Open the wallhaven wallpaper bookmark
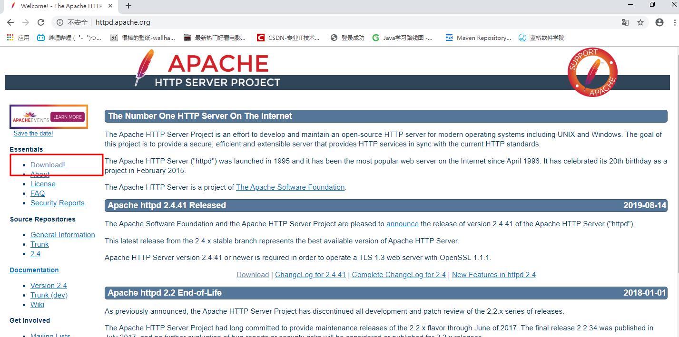The width and height of the screenshot is (679, 337). (143, 38)
